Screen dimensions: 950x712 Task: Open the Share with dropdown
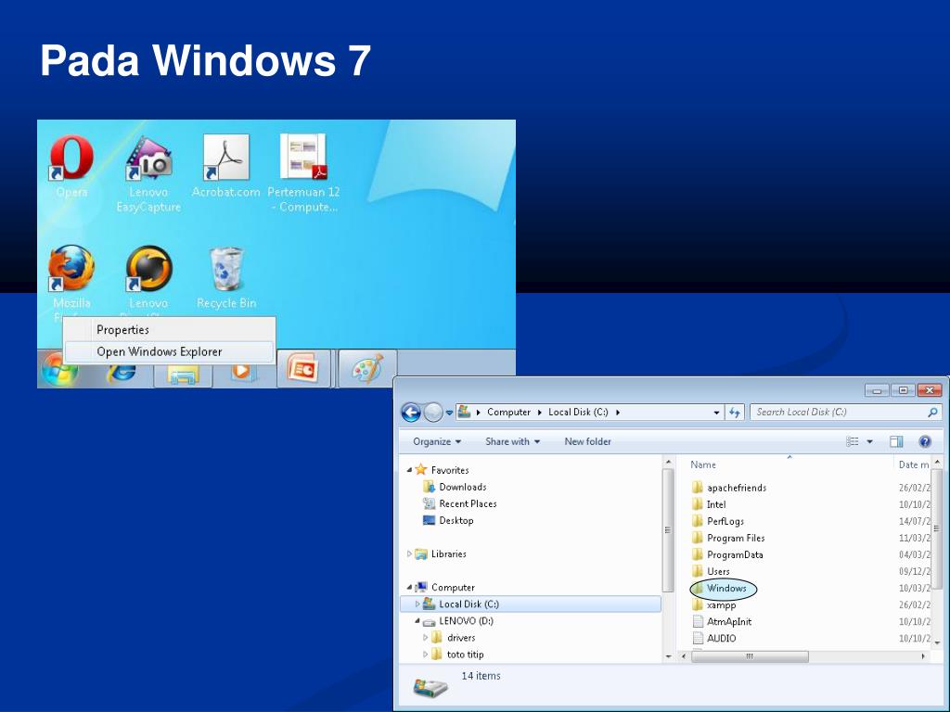[512, 442]
